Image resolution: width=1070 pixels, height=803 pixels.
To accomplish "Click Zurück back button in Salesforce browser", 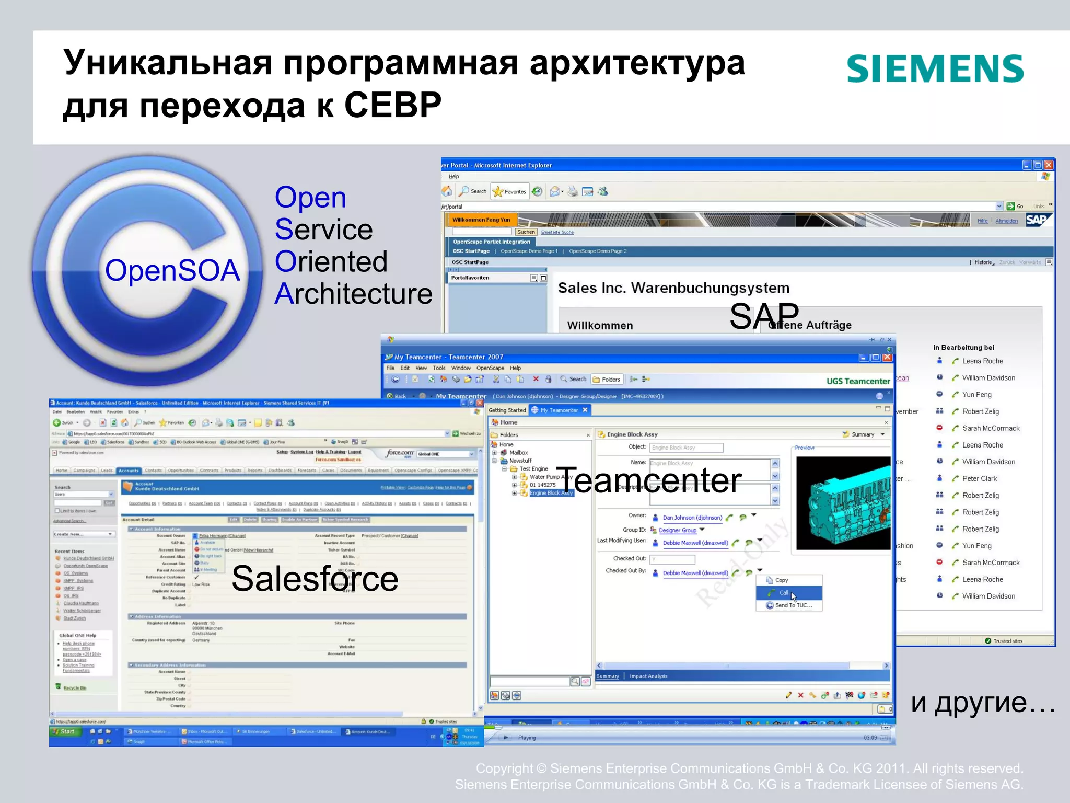I will click(x=64, y=422).
